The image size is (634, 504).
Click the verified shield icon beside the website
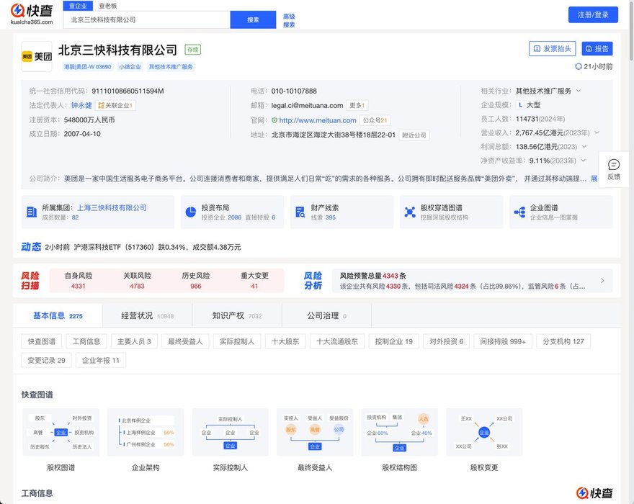[x=274, y=120]
